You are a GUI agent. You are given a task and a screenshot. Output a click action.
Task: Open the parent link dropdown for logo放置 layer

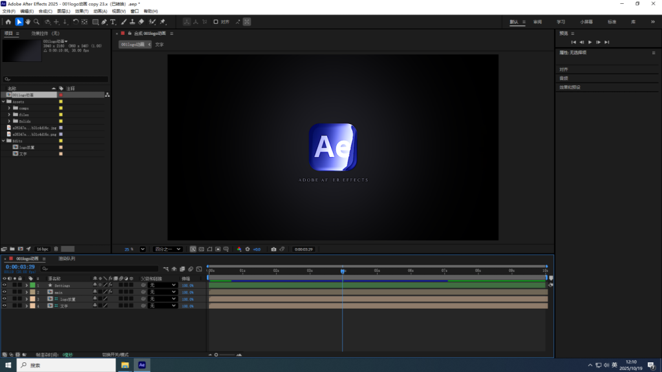[x=162, y=299]
